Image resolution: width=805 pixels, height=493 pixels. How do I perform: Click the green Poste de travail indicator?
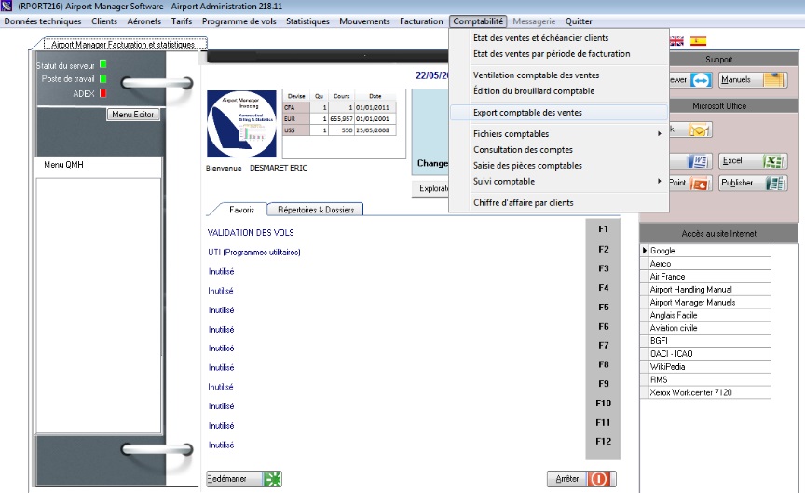click(x=103, y=78)
